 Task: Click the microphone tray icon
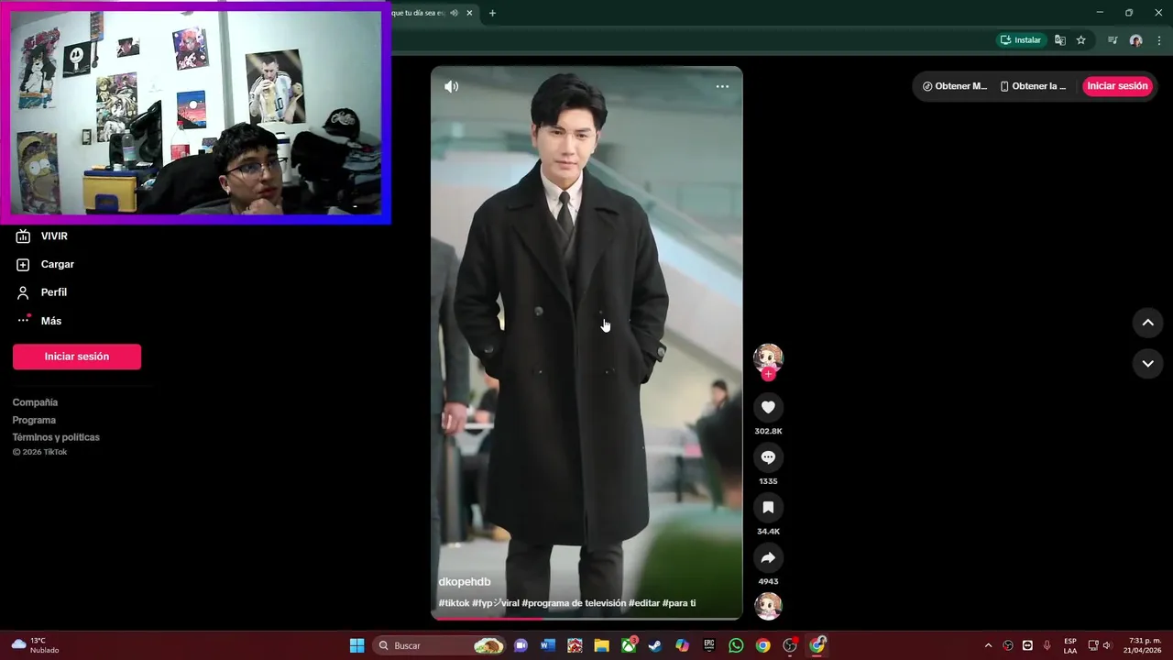[x=1047, y=645]
